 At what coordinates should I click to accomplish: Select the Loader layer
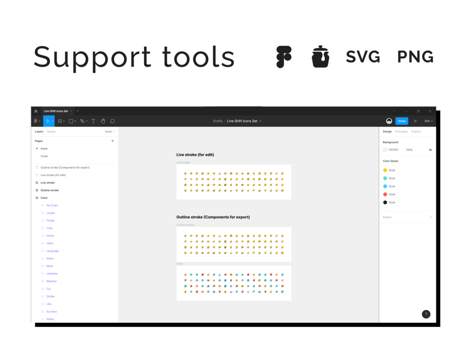click(x=51, y=213)
